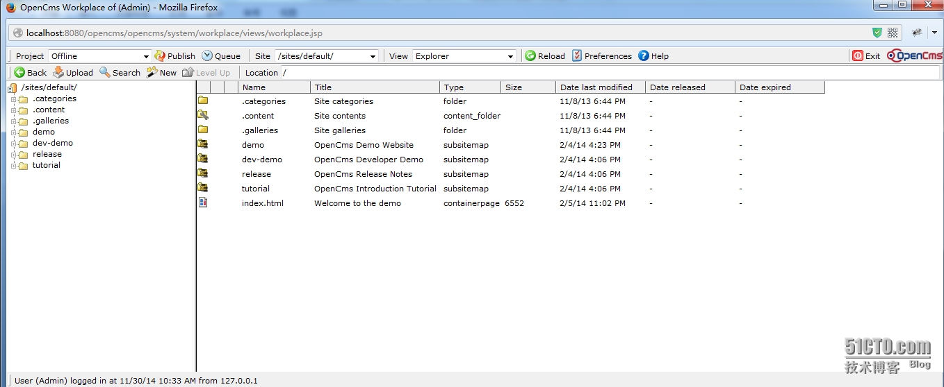
Task: Open the Firefox toolbar overflow arrow
Action: click(934, 33)
